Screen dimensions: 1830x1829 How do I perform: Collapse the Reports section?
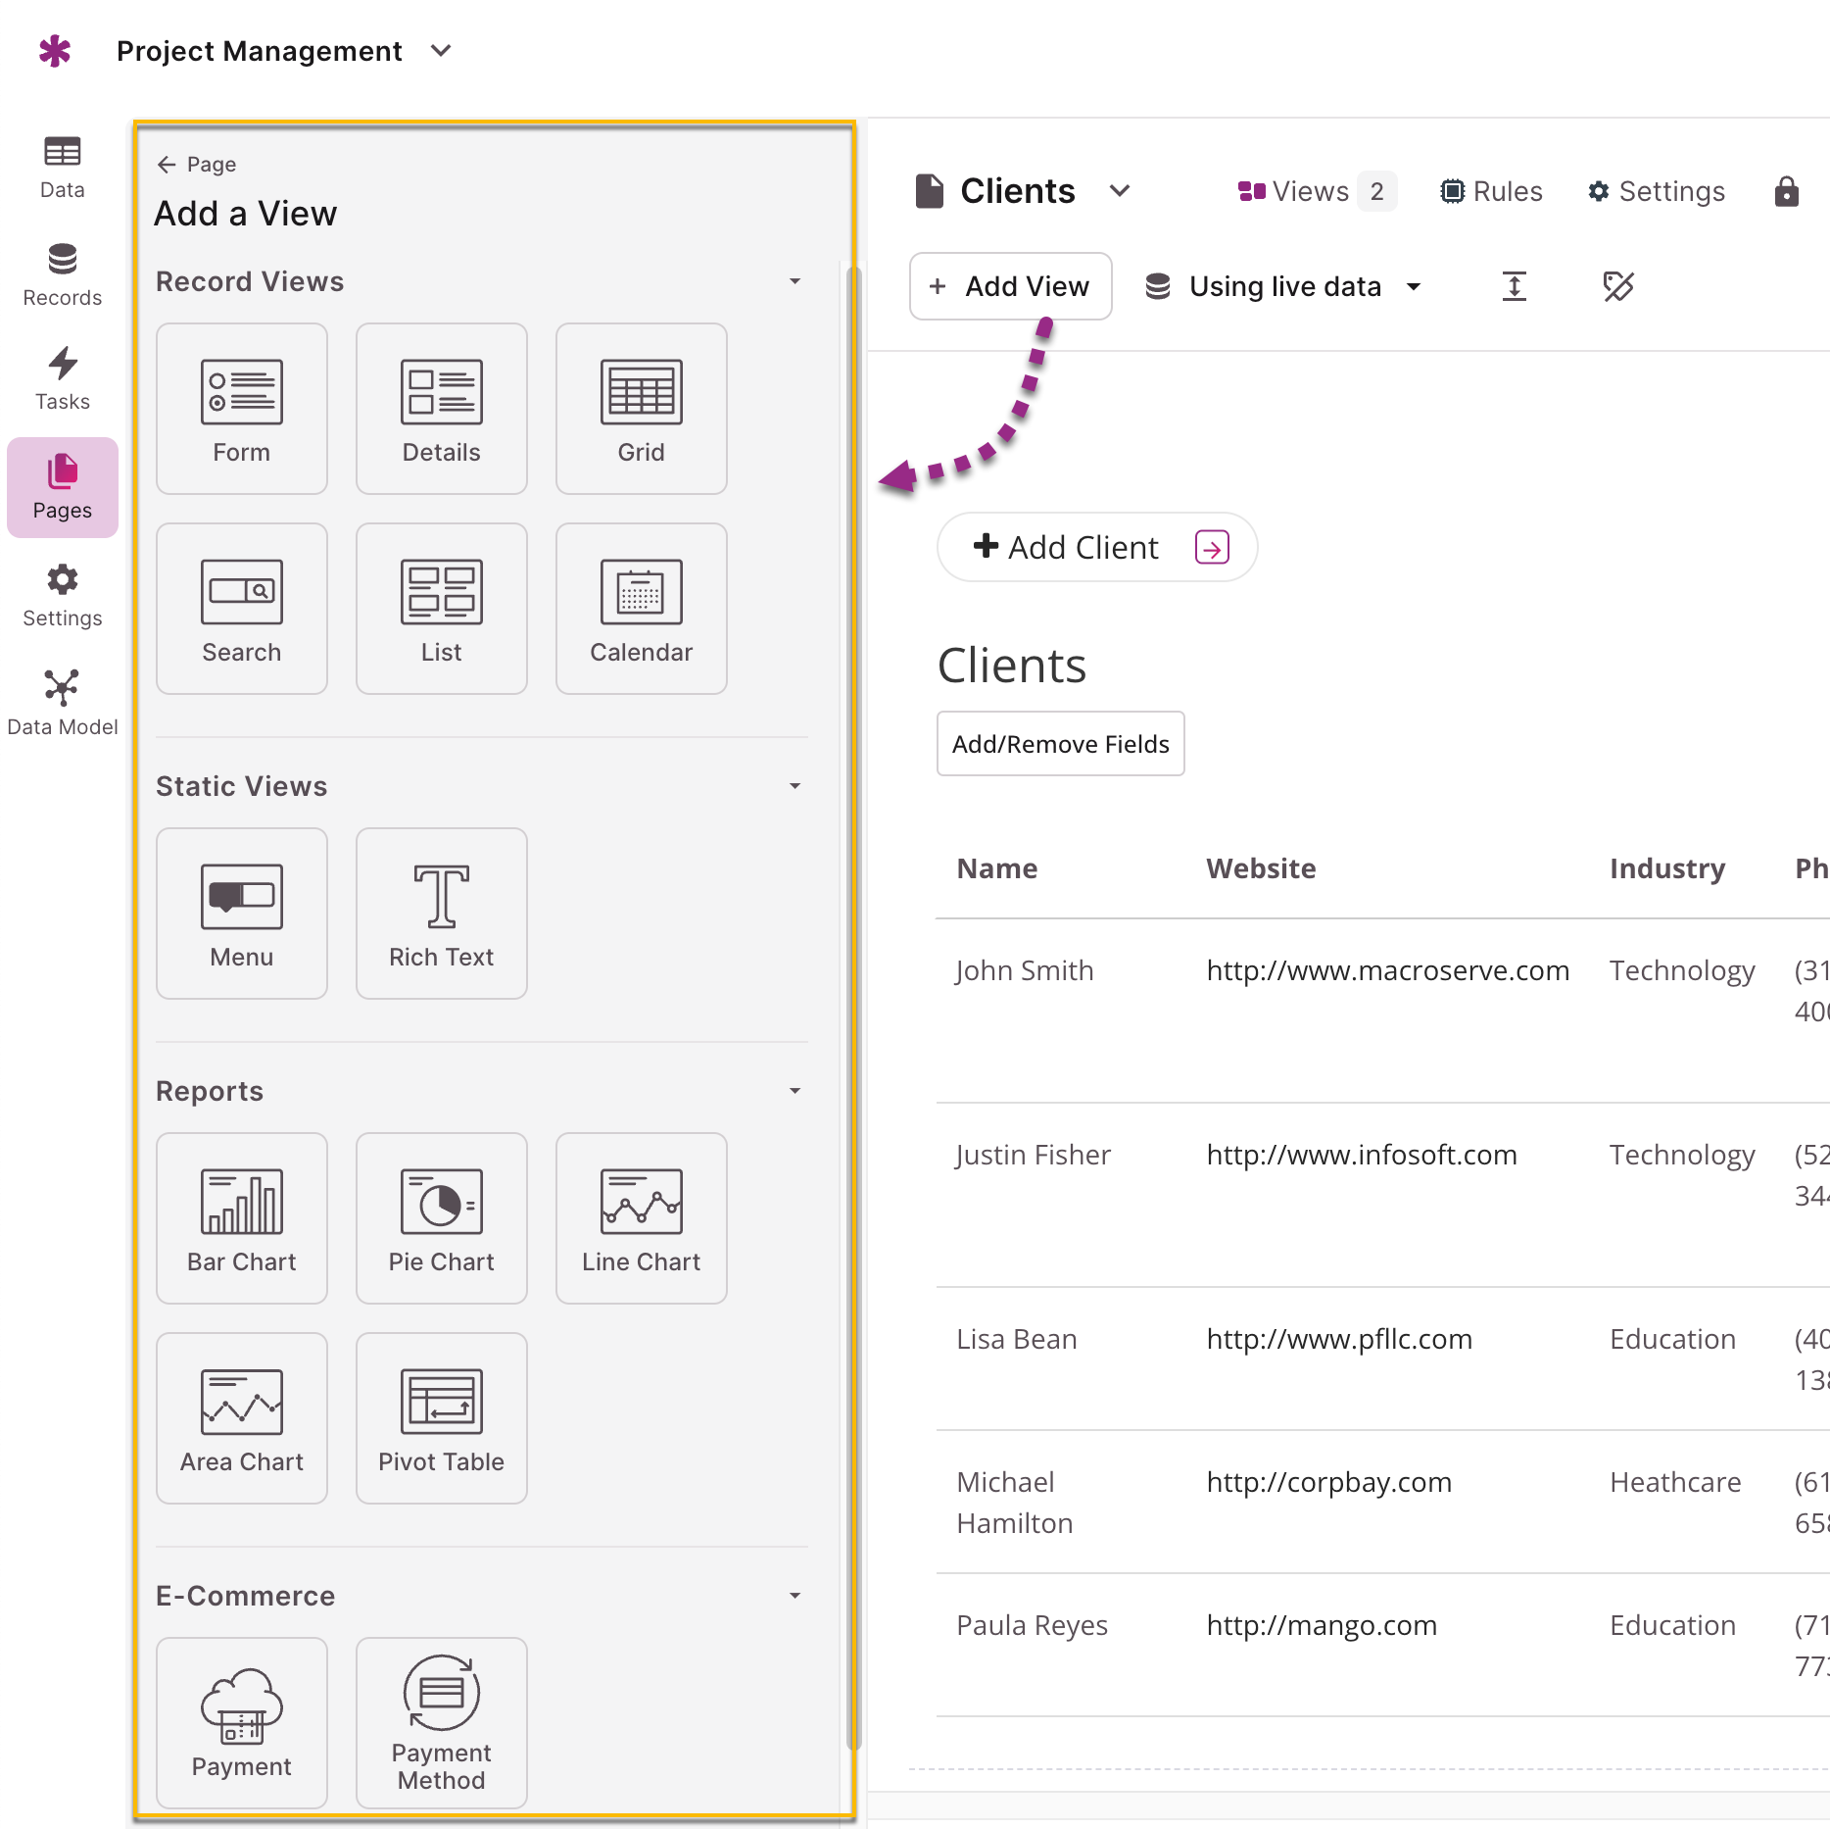click(x=795, y=1091)
